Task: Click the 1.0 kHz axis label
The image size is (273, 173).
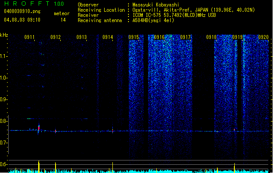Action: point(3,78)
